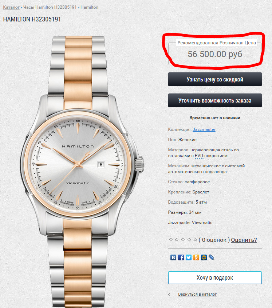The width and height of the screenshot is (272, 308).
Task: Click the Узнать цену со скидкой button
Action: [x=215, y=79]
